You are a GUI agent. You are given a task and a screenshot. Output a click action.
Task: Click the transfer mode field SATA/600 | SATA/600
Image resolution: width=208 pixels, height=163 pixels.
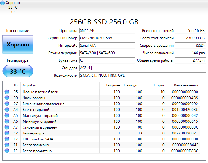tap(107, 53)
